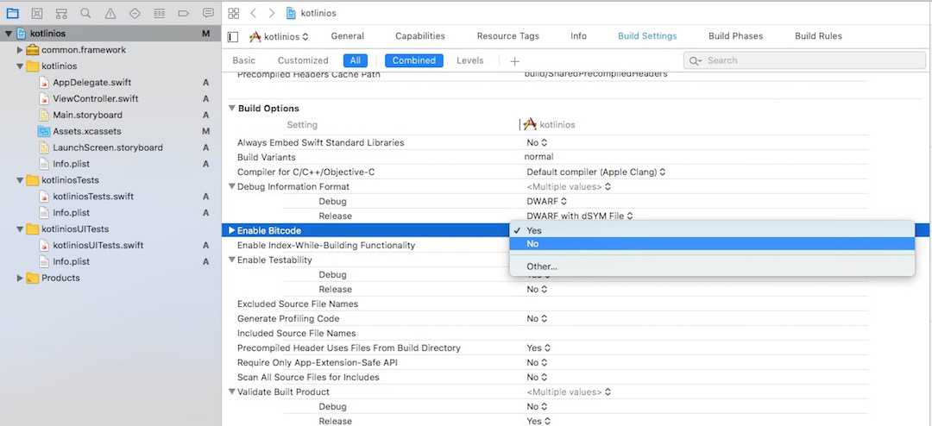The image size is (932, 426).
Task: Open the Project navigator folder icon
Action: tap(12, 13)
